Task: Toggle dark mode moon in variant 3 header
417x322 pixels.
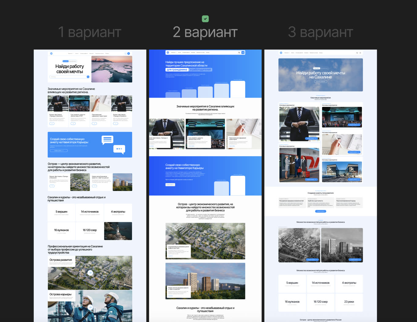Action: click(x=357, y=53)
